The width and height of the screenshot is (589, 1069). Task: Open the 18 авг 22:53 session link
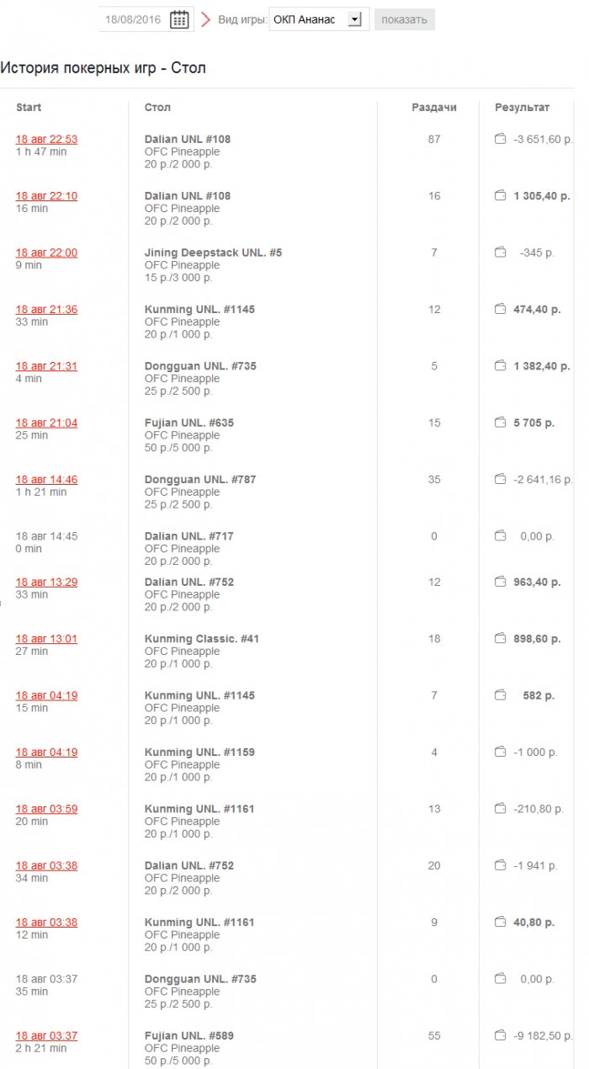point(46,139)
